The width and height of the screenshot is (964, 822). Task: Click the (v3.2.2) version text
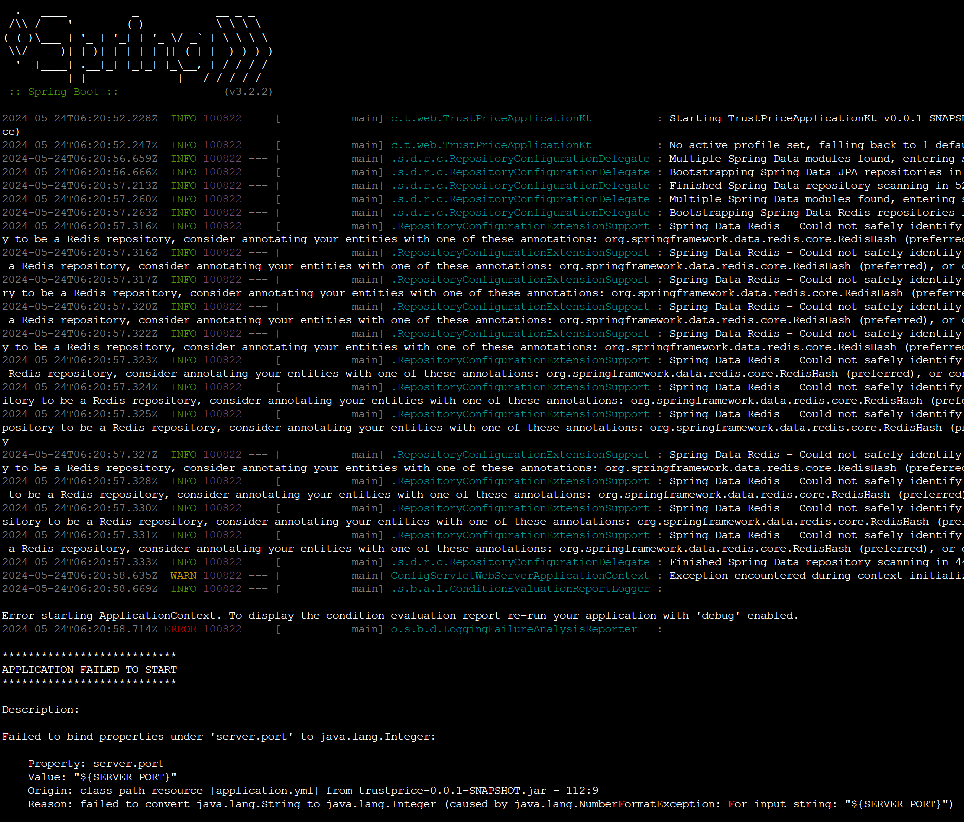point(248,92)
